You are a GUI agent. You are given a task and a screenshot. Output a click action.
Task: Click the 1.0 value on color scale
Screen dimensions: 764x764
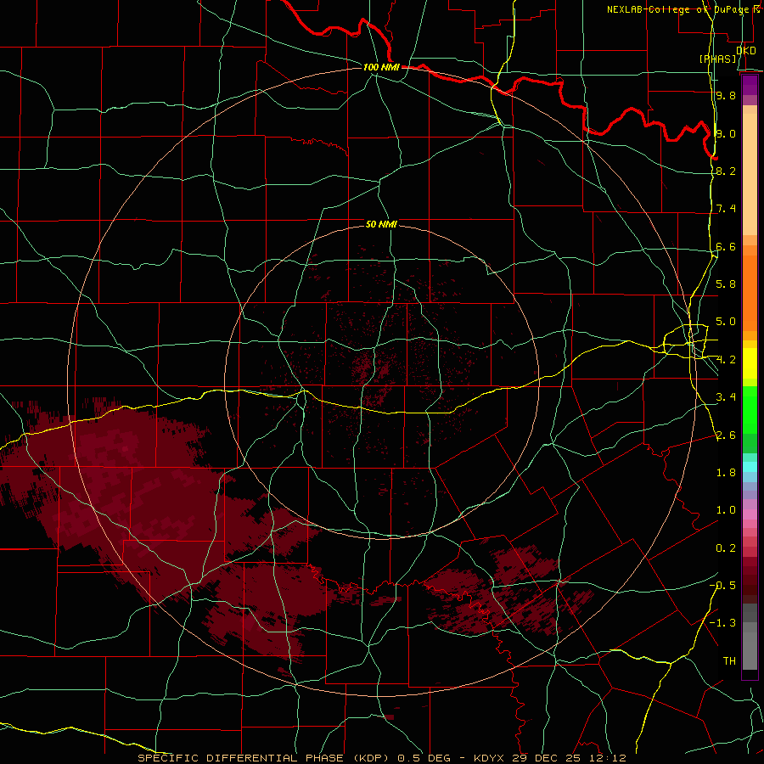coord(726,510)
